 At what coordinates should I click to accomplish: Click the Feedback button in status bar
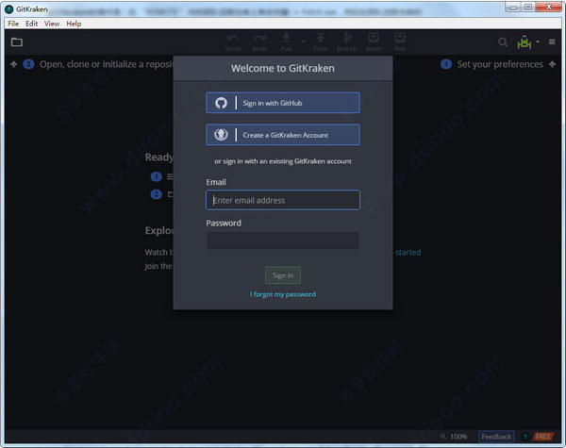[496, 437]
